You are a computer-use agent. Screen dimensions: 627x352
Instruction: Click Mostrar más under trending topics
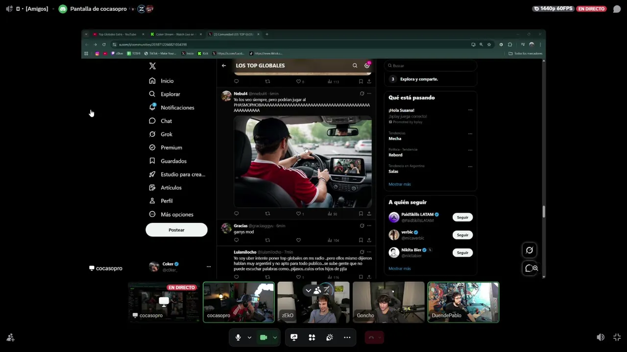(400, 184)
